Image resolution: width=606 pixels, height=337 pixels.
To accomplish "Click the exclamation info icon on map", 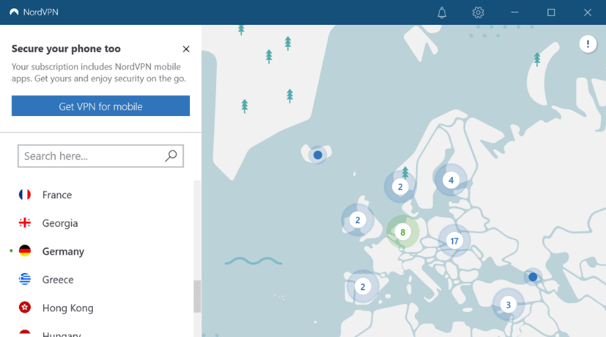I will [588, 44].
